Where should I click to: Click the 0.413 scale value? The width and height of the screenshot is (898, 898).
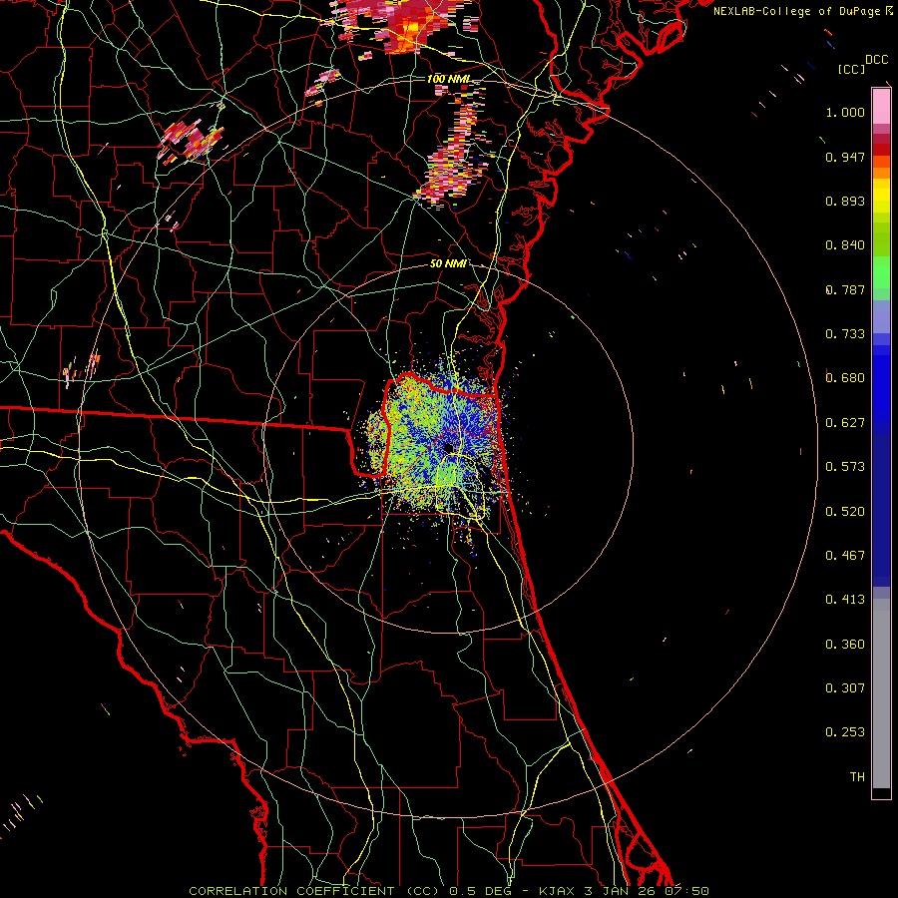point(845,600)
